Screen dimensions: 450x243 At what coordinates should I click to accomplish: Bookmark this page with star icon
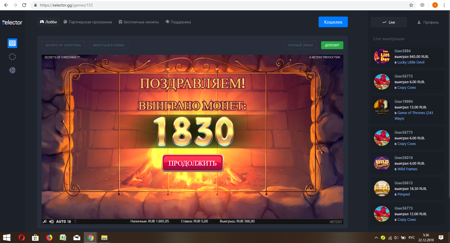(x=411, y=5)
